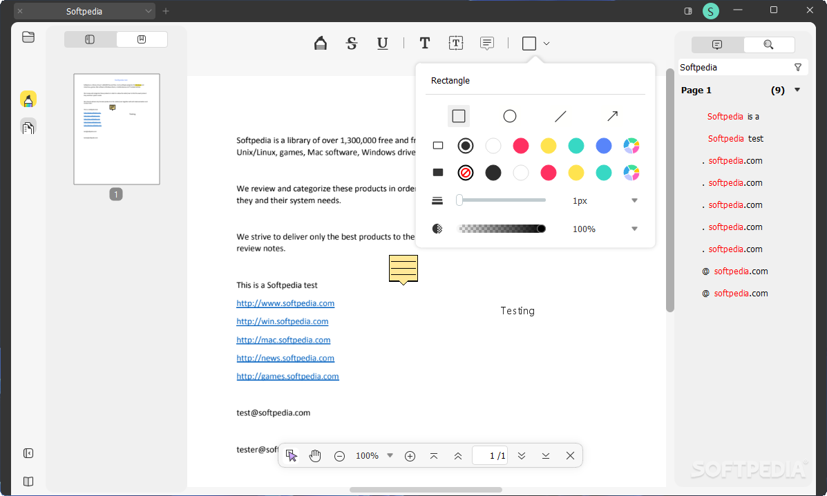Open the Comment highlighter mode in sidebar
Image resolution: width=827 pixels, height=496 pixels.
pos(28,99)
